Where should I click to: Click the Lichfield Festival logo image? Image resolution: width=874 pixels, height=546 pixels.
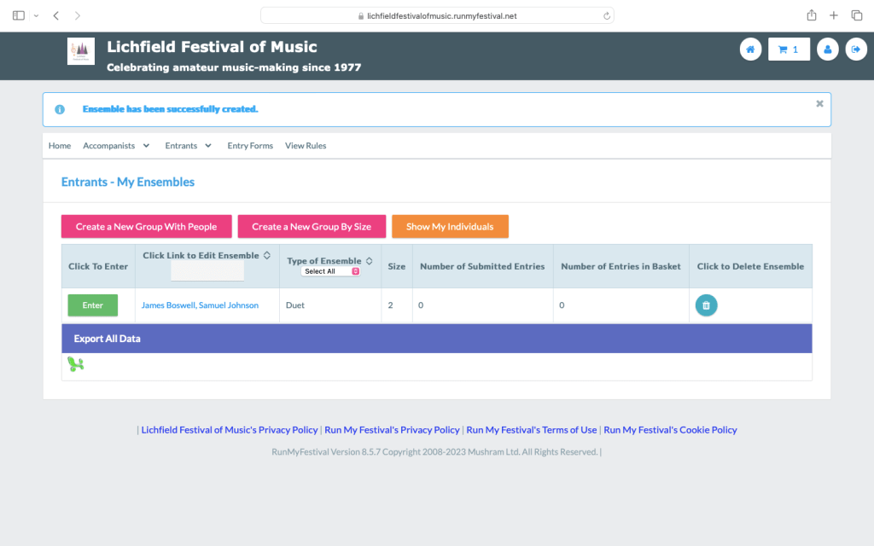81,51
